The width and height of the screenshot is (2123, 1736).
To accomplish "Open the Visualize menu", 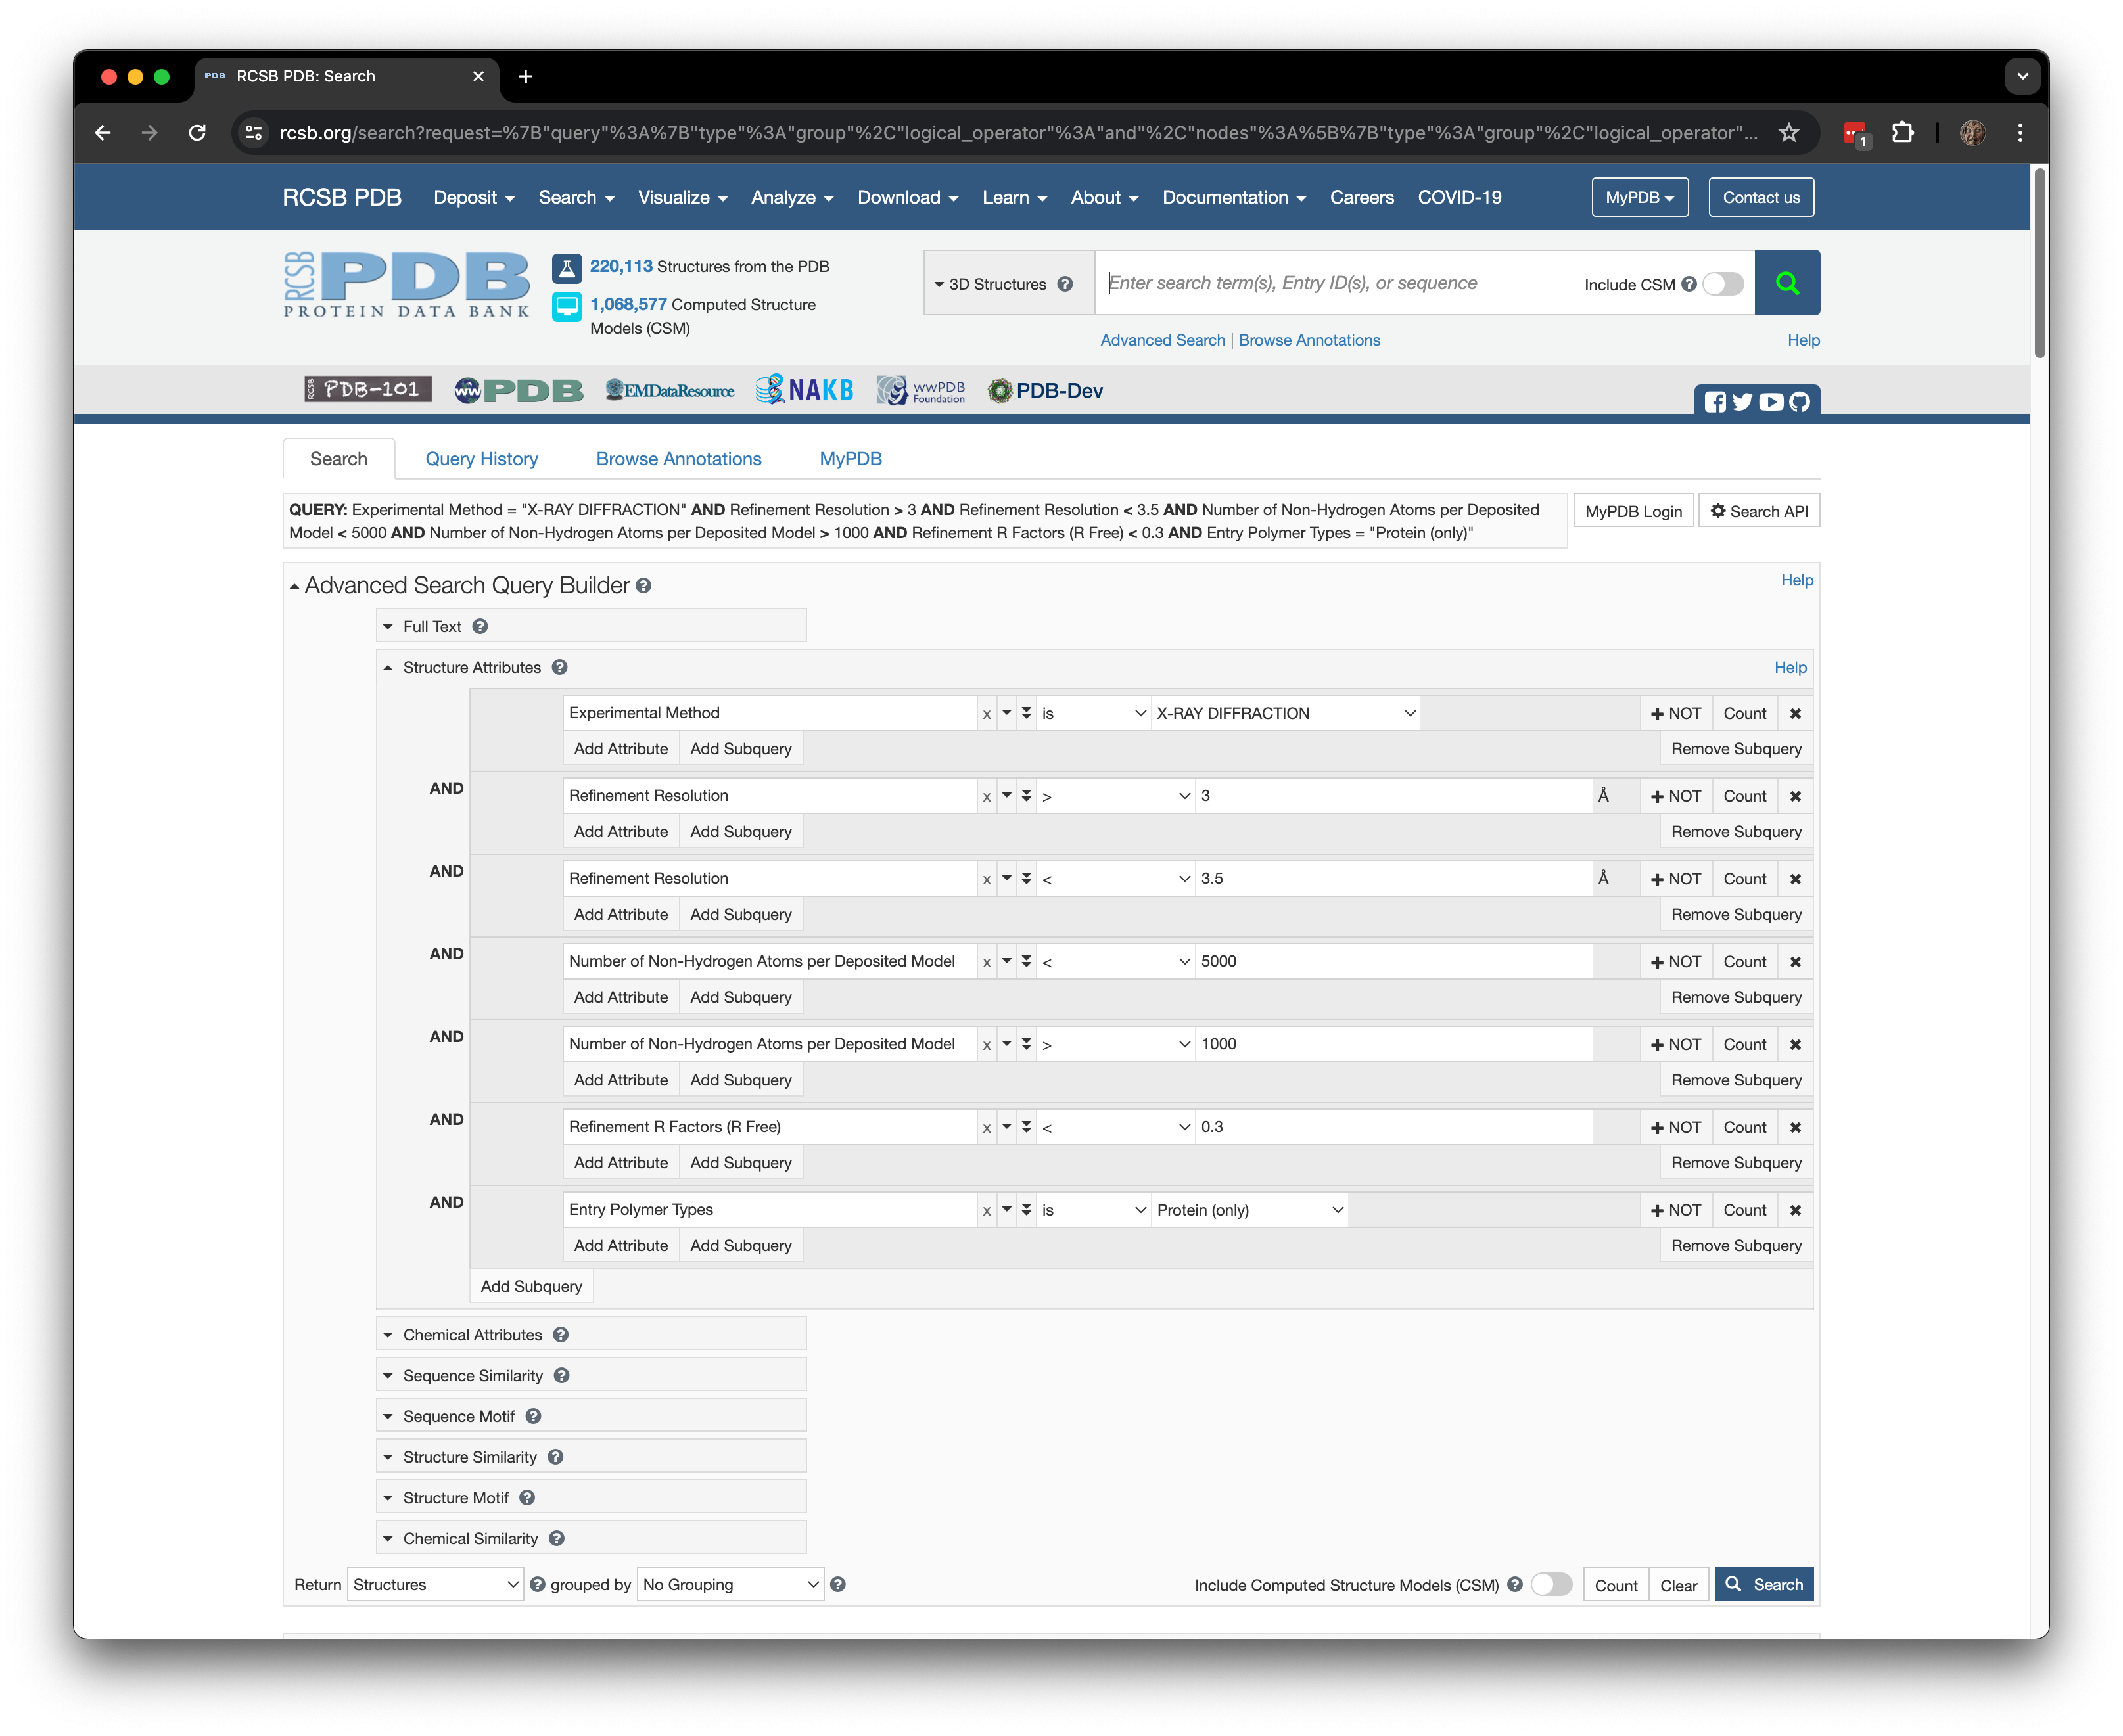I will (682, 198).
